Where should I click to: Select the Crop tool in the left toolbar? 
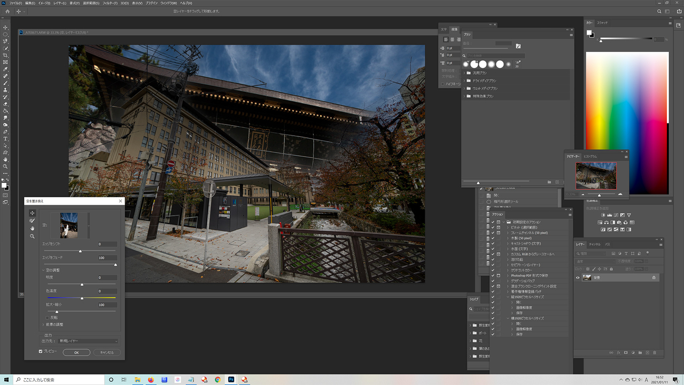coord(6,55)
